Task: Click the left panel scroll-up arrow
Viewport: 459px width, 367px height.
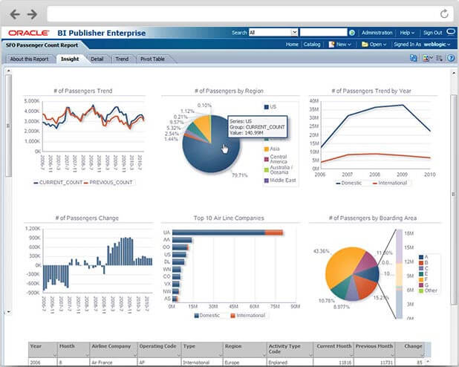Action: (x=8, y=71)
